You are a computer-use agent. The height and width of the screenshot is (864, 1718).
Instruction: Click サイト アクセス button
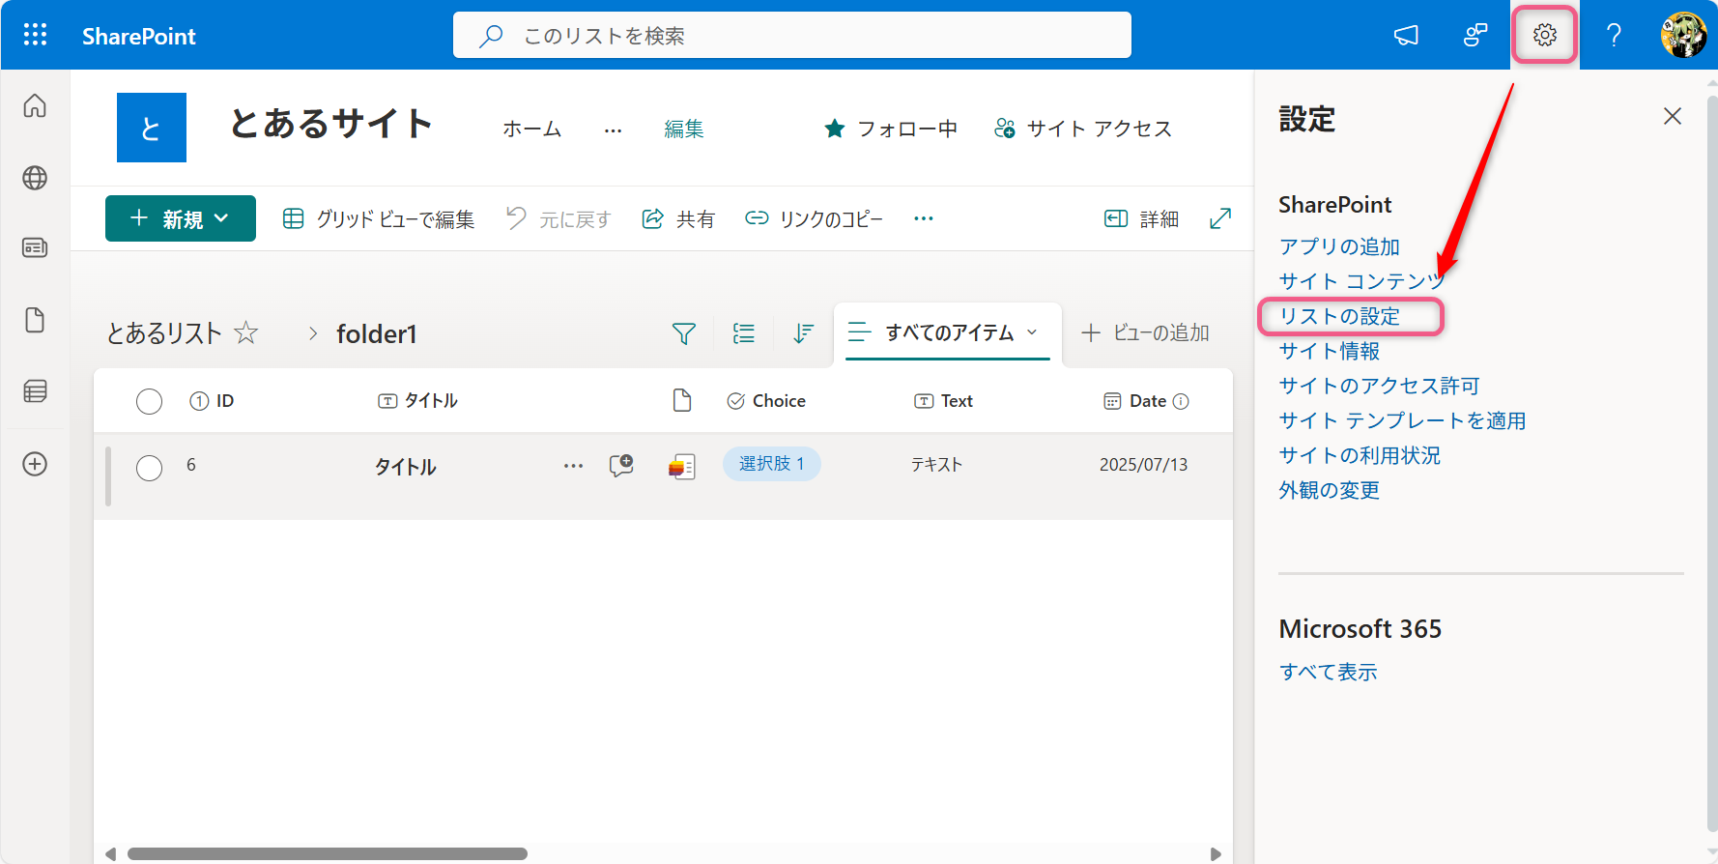tap(1083, 129)
